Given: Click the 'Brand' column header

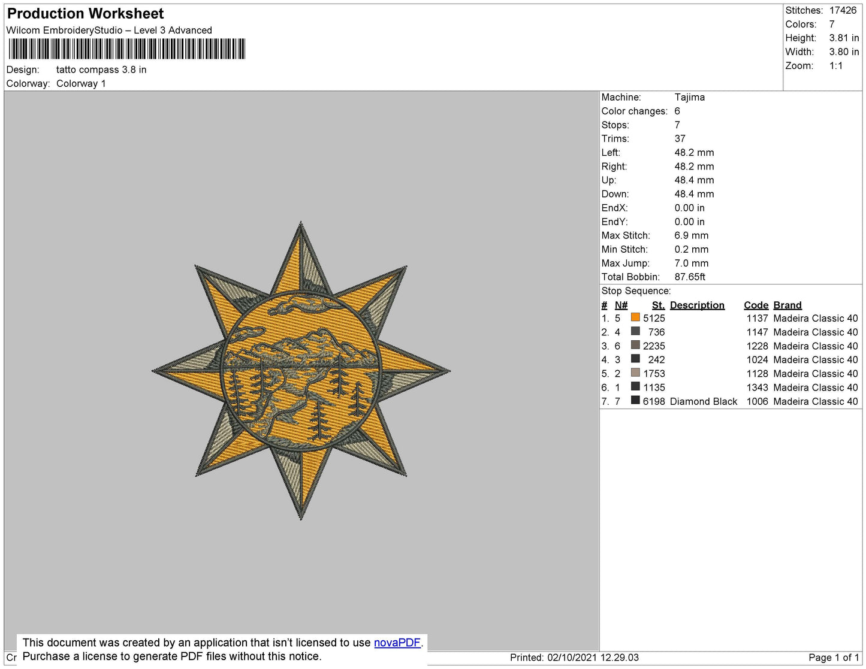Looking at the screenshot, I should coord(787,305).
